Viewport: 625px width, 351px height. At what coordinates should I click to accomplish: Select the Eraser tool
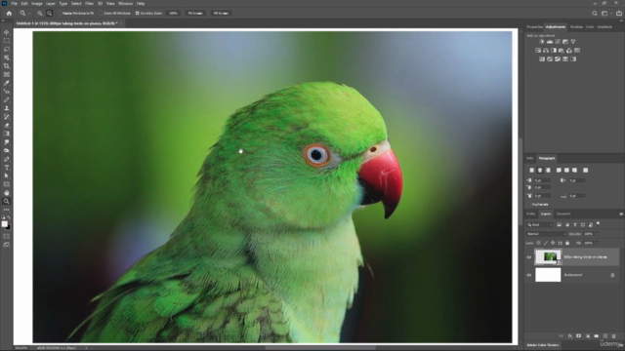click(x=7, y=125)
